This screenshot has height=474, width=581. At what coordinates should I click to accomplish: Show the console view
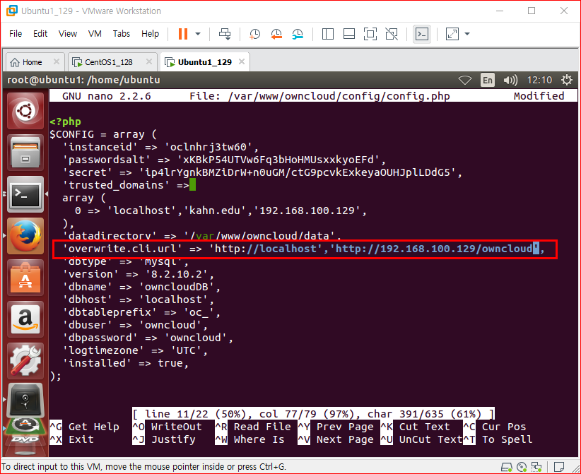coord(422,34)
